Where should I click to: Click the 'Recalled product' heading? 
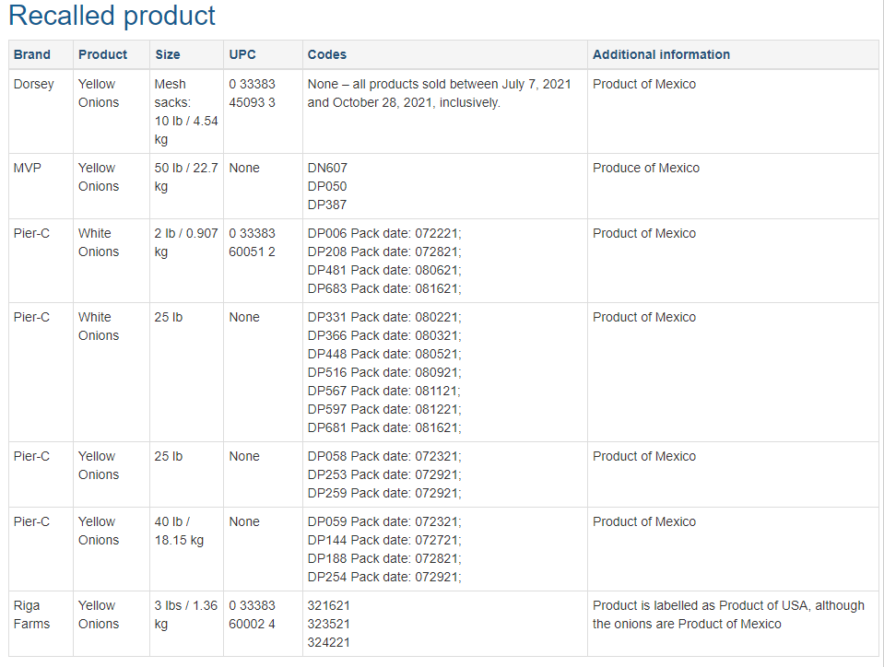click(x=112, y=16)
